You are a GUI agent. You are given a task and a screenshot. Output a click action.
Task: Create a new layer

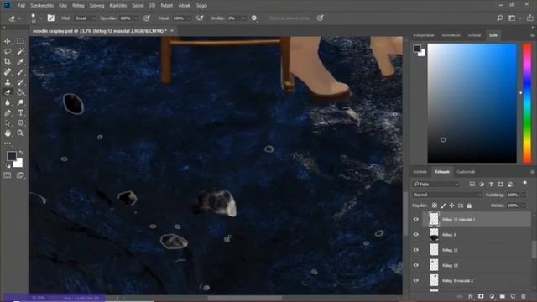click(x=513, y=296)
